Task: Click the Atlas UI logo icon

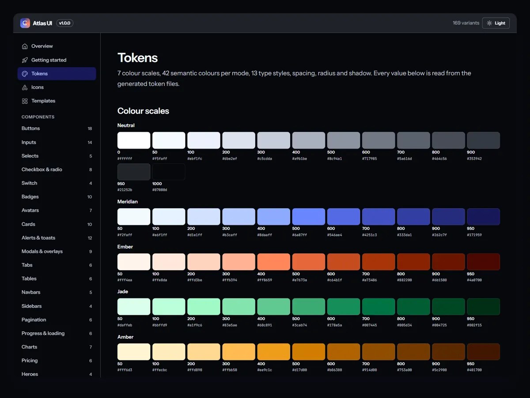Action: point(25,23)
